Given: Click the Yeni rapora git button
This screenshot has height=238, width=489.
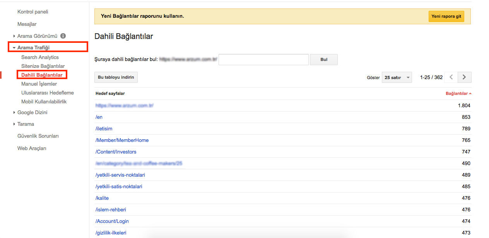Looking at the screenshot, I should click(x=446, y=17).
